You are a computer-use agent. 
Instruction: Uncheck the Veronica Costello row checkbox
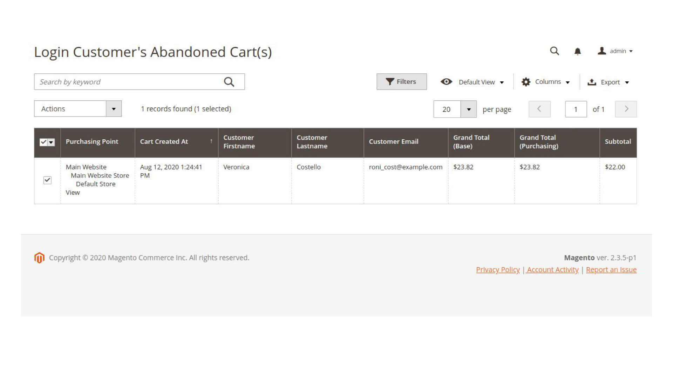tap(47, 180)
